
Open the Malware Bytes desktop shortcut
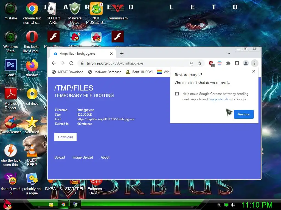coord(75,13)
